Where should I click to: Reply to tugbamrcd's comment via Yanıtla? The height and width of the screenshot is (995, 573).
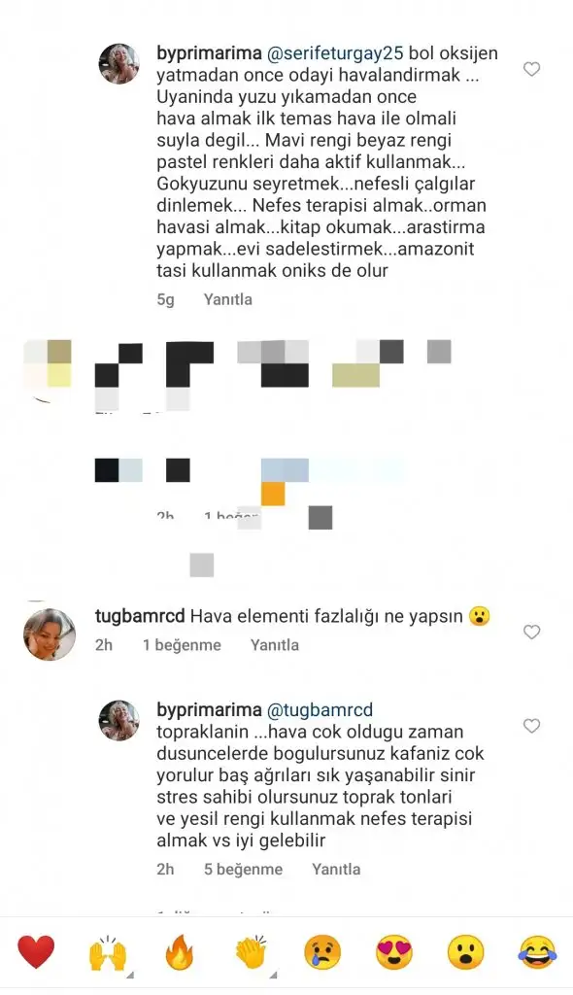pos(274,645)
